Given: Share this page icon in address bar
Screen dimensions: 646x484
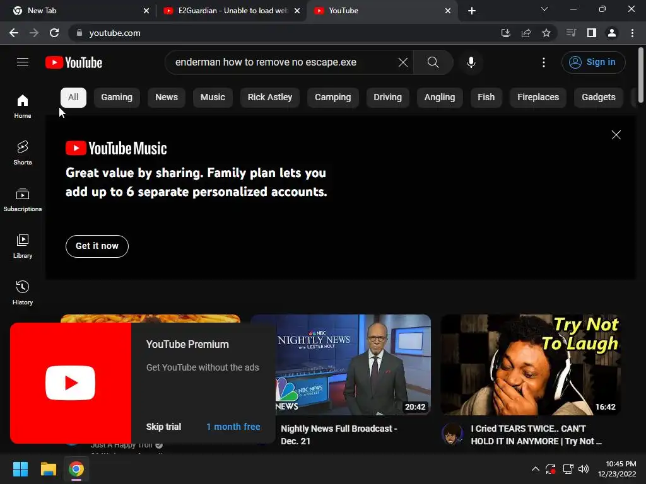Looking at the screenshot, I should [x=526, y=33].
